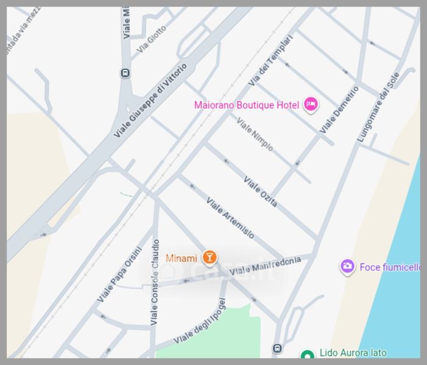Select the Viale Demetrio street label

(x=339, y=109)
